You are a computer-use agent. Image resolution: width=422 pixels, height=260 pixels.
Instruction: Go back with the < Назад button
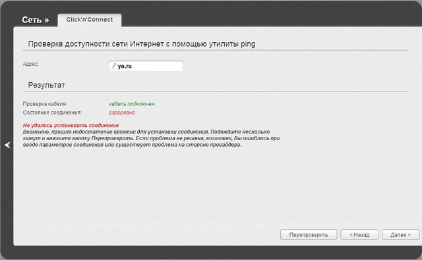coord(359,235)
